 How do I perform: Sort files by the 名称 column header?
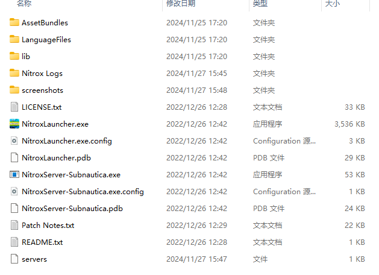(24, 4)
